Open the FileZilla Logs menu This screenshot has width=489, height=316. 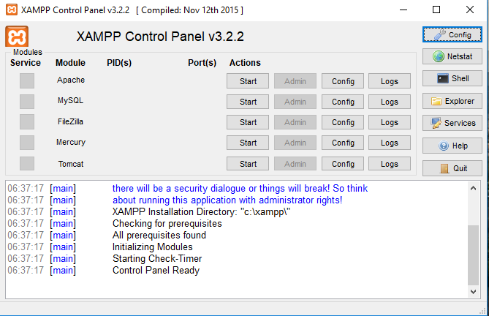(x=390, y=122)
